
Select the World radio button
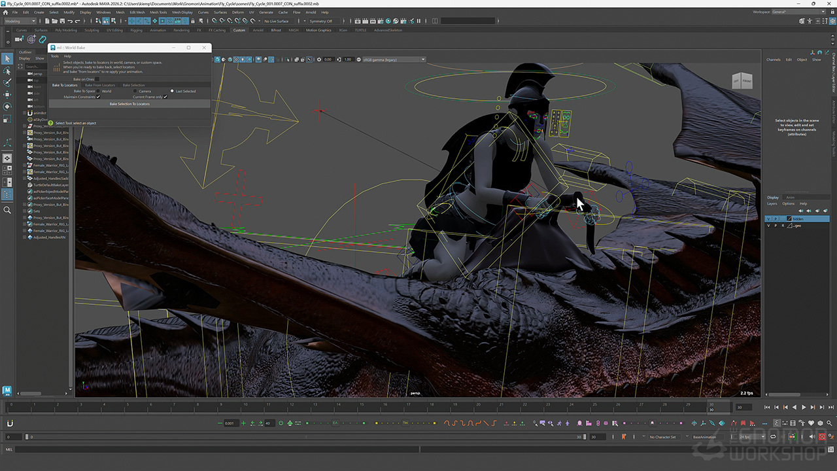pos(99,91)
